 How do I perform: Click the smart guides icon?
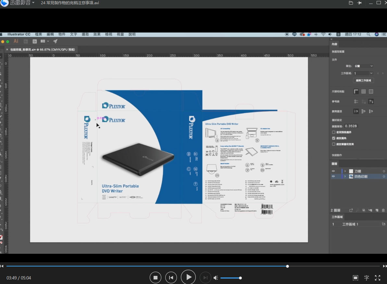(371, 101)
